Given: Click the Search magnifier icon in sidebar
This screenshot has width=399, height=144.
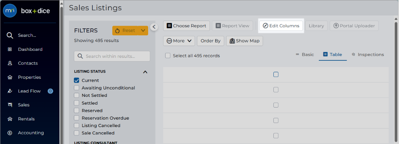Looking at the screenshot, I should (10, 35).
